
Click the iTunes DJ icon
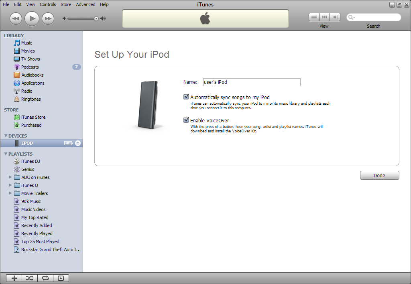pos(17,161)
